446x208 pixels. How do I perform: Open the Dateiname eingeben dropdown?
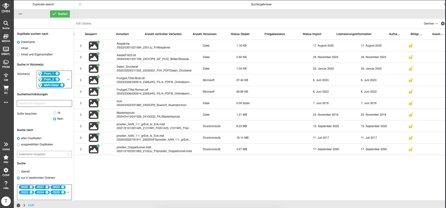44,154
